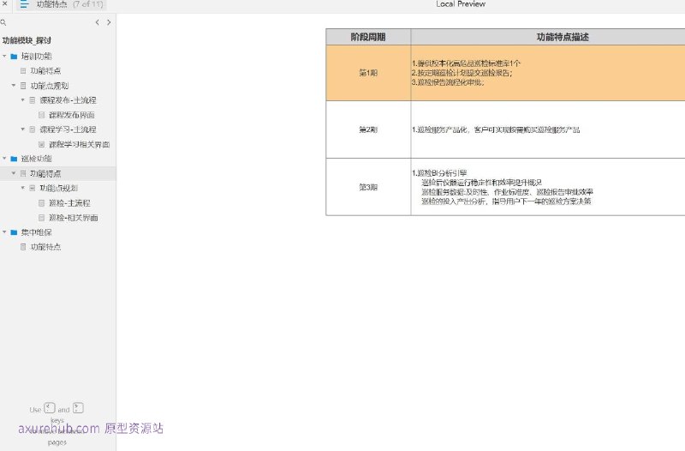685x451 pixels.
Task: Go to the previous page with the left chevron
Action: tap(97, 22)
